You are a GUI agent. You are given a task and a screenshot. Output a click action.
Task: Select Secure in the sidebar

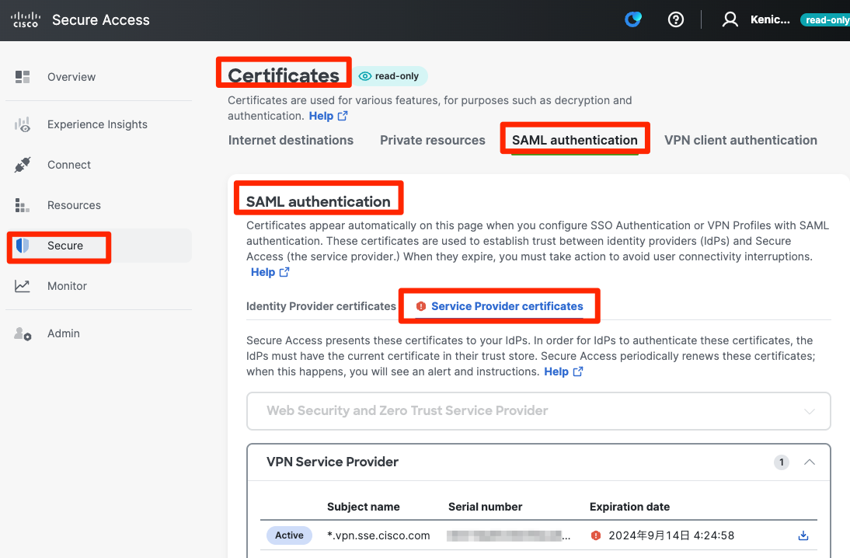click(65, 246)
